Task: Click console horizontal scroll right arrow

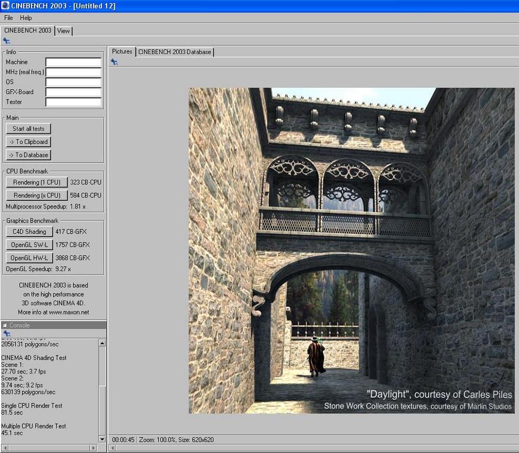Action: [93, 448]
